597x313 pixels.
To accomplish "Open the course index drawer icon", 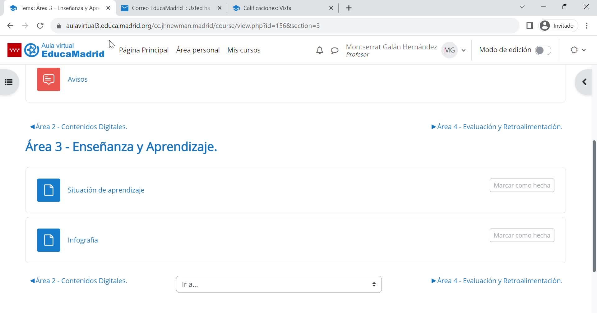I will (9, 82).
